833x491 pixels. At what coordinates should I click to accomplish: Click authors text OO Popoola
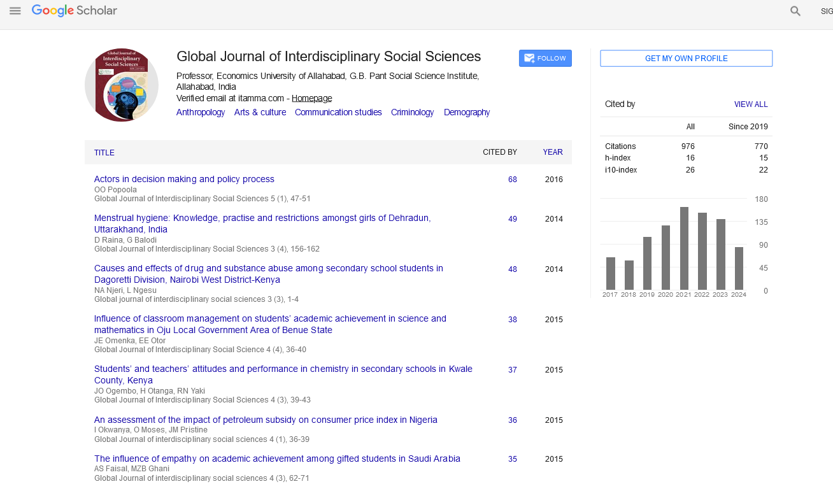coord(115,190)
